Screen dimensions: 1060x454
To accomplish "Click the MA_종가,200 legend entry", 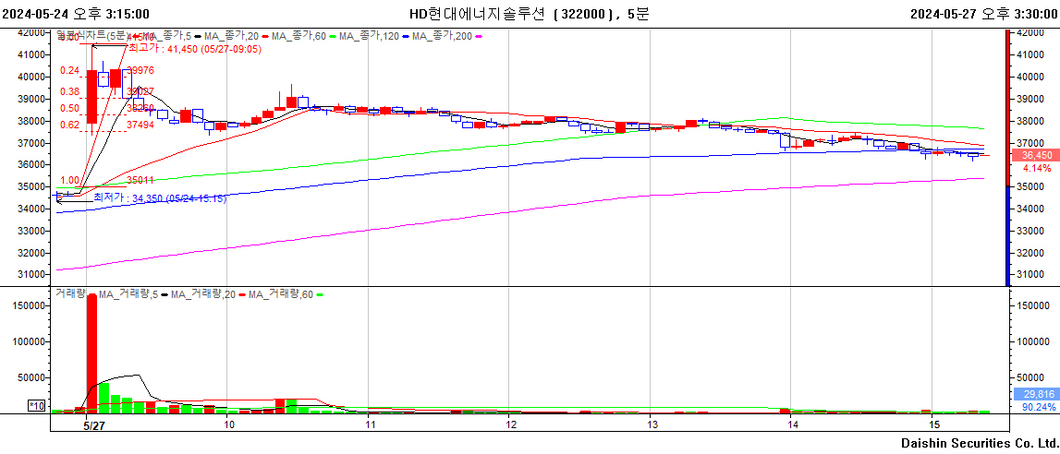I will click(449, 36).
